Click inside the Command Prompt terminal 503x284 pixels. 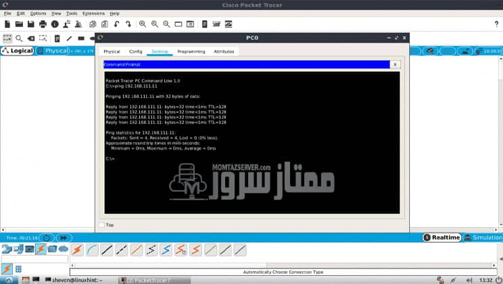pyautogui.click(x=252, y=143)
